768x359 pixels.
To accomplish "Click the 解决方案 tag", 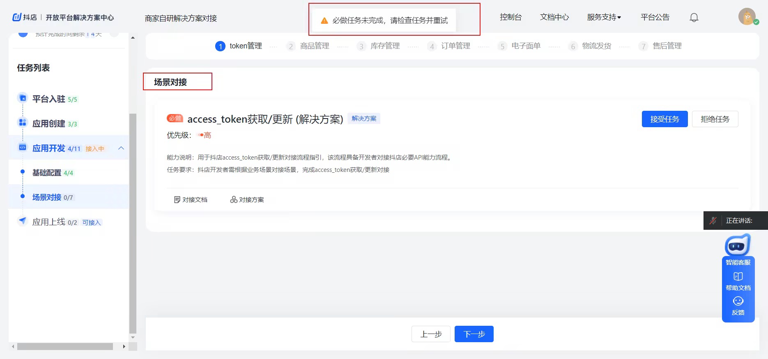I will pos(364,119).
